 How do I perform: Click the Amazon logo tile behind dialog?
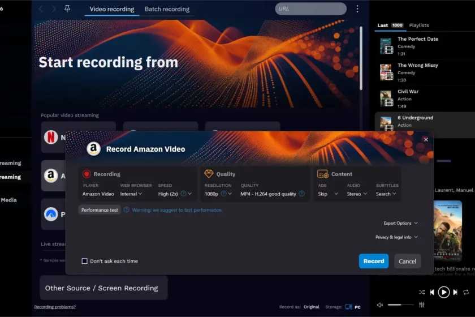(x=51, y=175)
